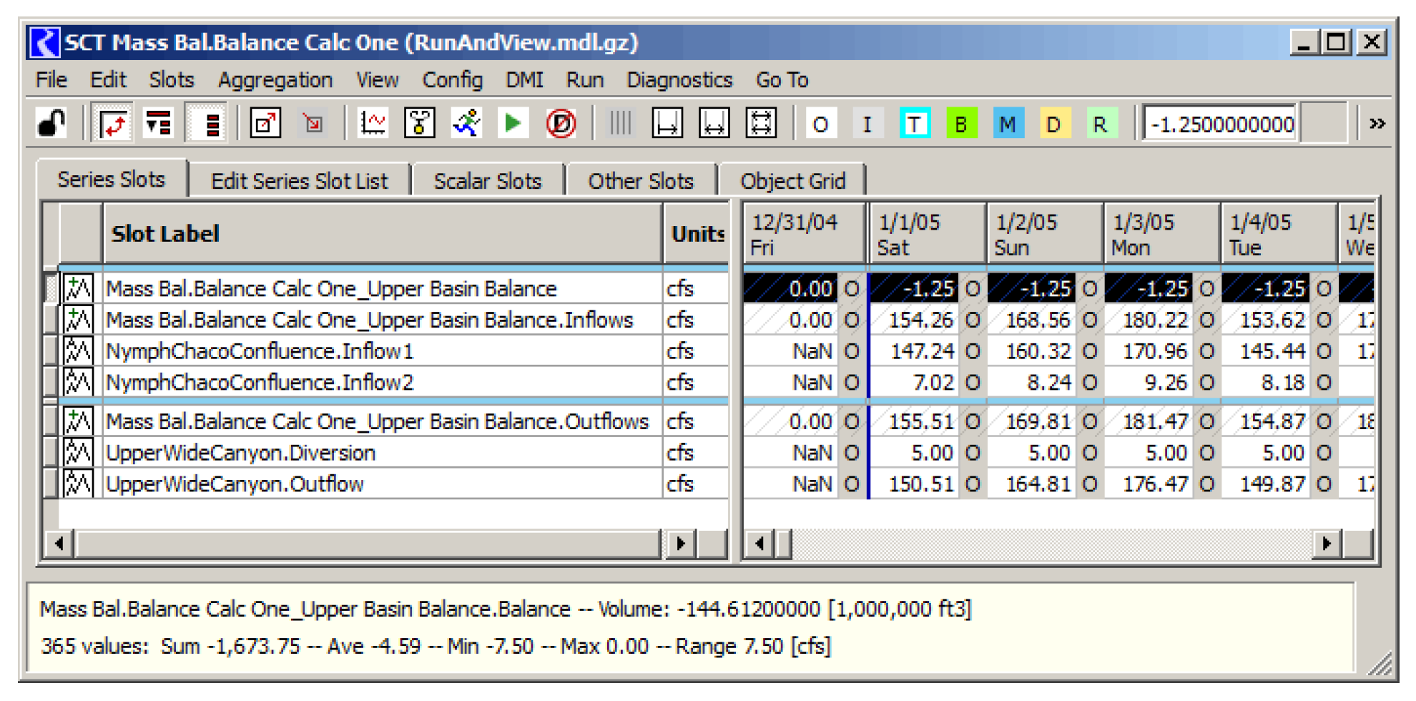
Task: Open the Diagnostics menu
Action: point(679,80)
